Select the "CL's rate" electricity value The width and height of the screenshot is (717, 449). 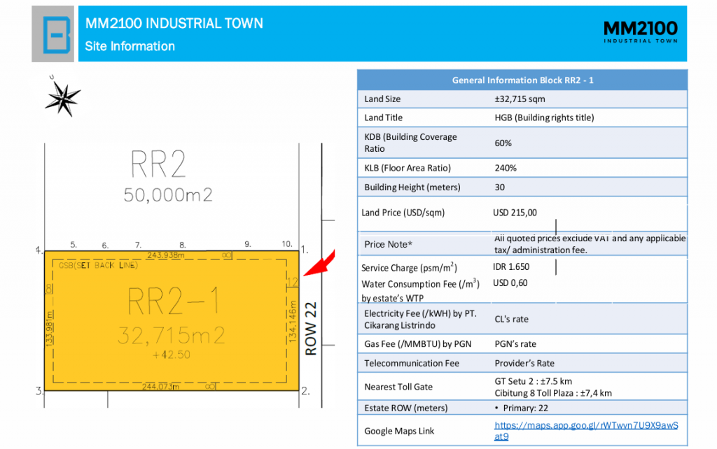pos(511,320)
